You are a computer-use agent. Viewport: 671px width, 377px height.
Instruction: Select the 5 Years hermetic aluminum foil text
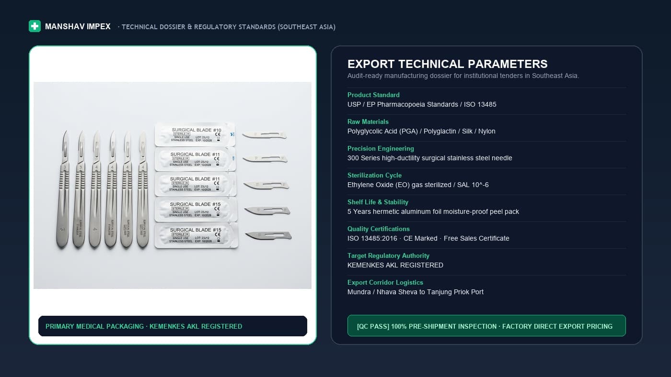(433, 211)
